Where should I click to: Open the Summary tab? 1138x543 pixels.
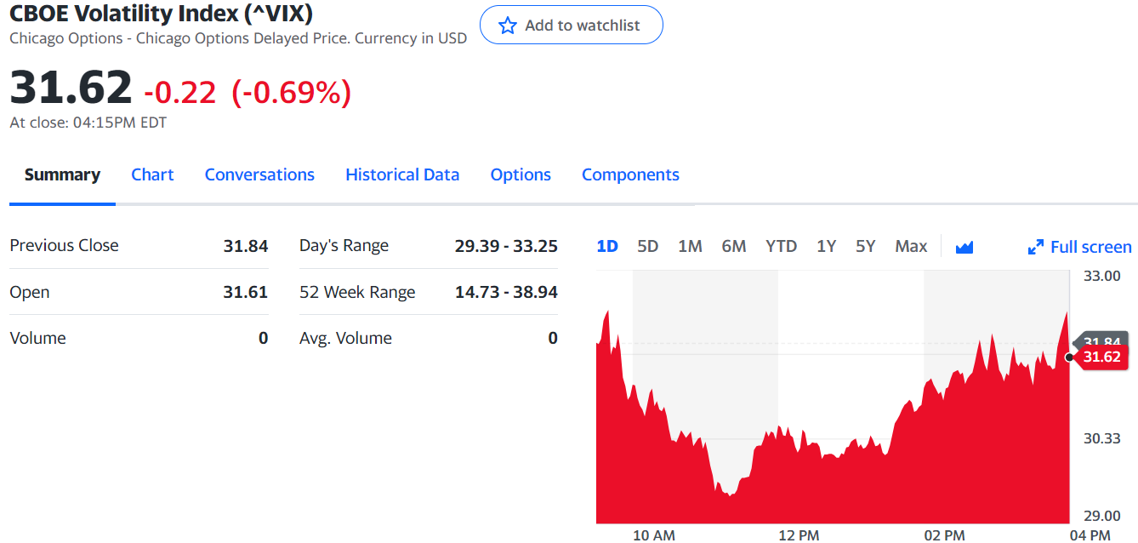[x=62, y=174]
